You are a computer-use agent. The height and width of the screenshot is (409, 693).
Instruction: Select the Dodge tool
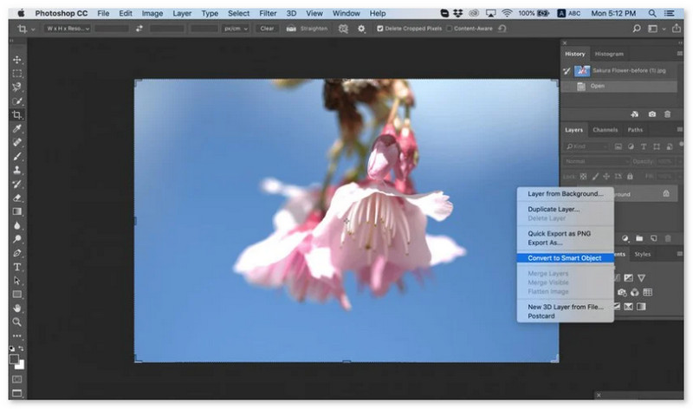(x=17, y=239)
